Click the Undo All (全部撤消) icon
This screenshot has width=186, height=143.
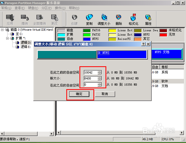click(39, 17)
